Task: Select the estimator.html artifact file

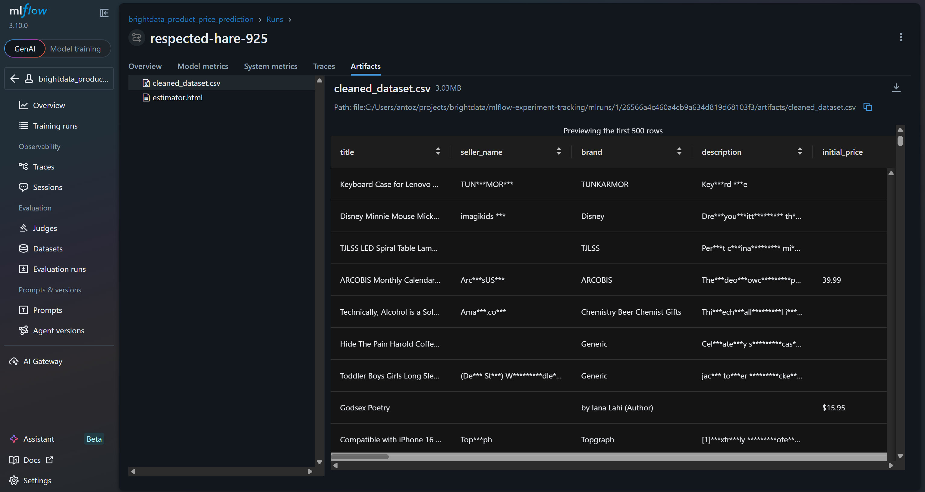Action: point(177,97)
